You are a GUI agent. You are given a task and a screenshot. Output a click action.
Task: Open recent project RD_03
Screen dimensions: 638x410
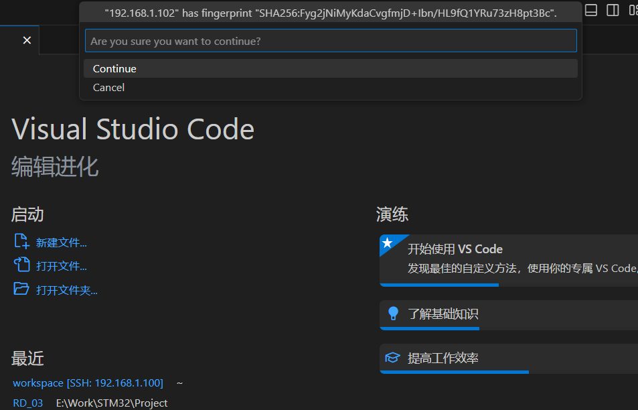coord(27,403)
